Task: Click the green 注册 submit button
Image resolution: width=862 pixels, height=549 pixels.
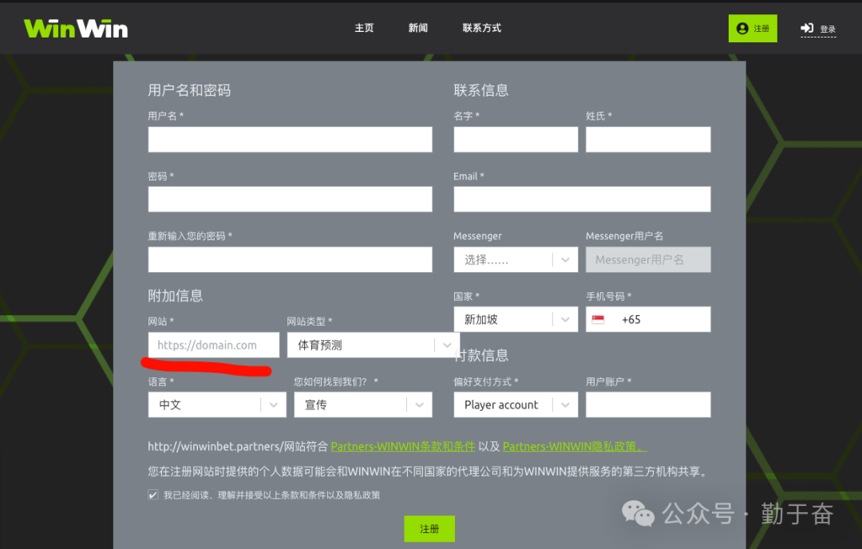Action: 429,528
